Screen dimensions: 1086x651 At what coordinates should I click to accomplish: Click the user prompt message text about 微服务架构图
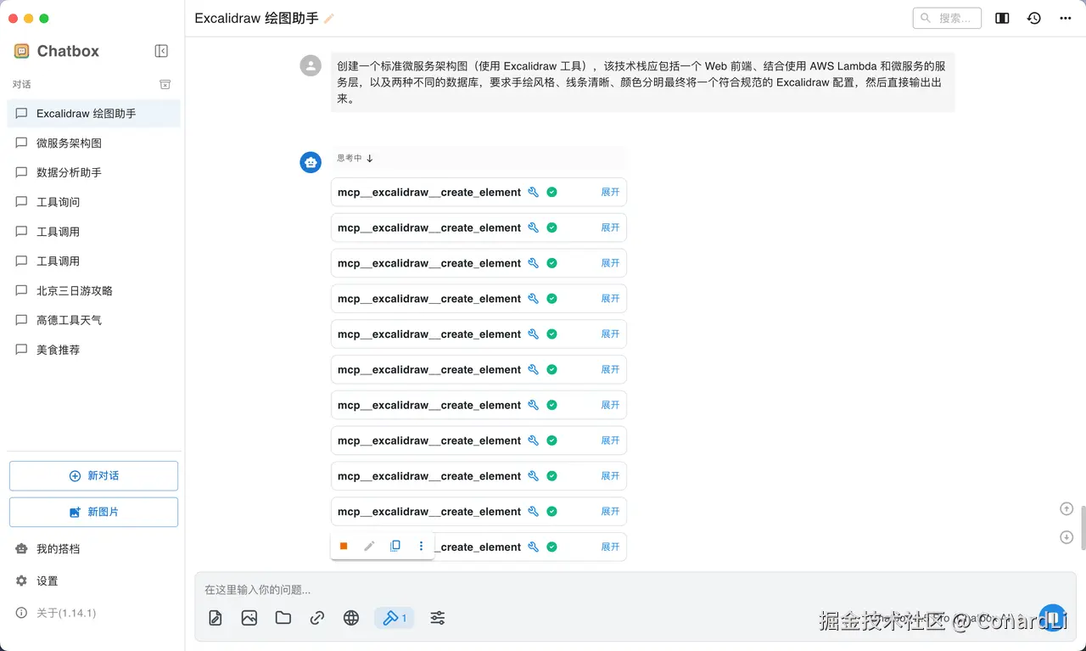641,82
